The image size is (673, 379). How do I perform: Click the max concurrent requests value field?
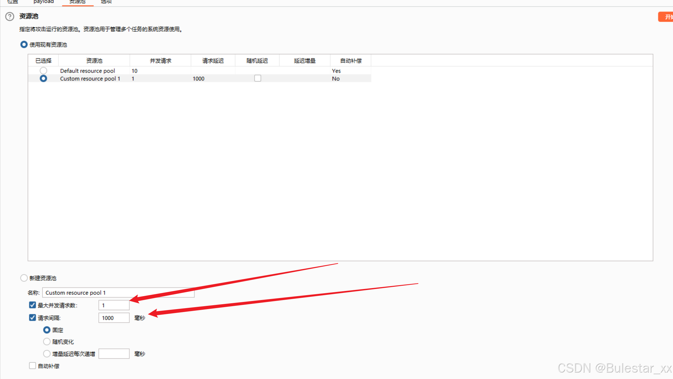click(x=114, y=305)
